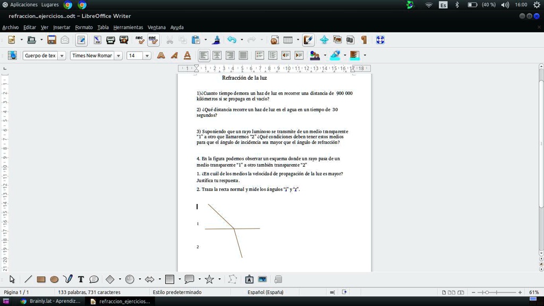Select the Rectangle drawing tool
This screenshot has width=544, height=306.
coord(42,279)
